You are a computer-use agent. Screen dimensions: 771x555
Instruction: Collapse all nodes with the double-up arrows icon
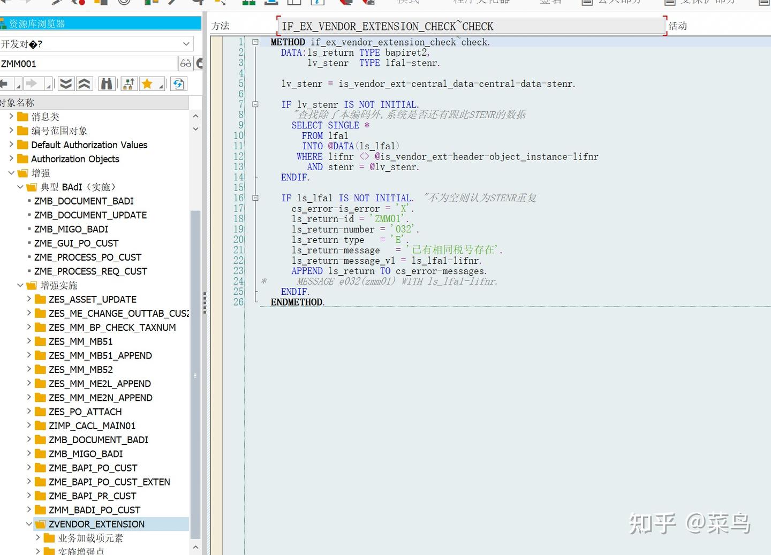84,83
